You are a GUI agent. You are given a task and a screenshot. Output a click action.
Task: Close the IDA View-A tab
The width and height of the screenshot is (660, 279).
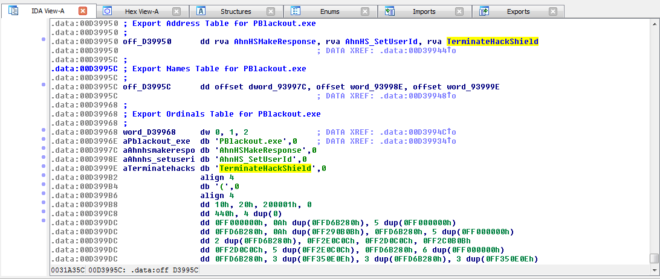tap(83, 11)
